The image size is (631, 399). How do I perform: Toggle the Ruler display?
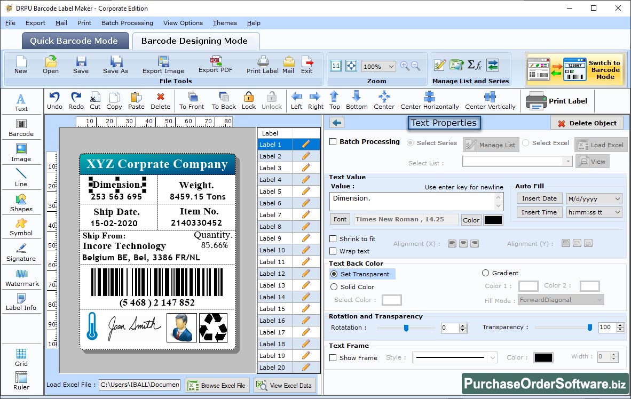21,381
